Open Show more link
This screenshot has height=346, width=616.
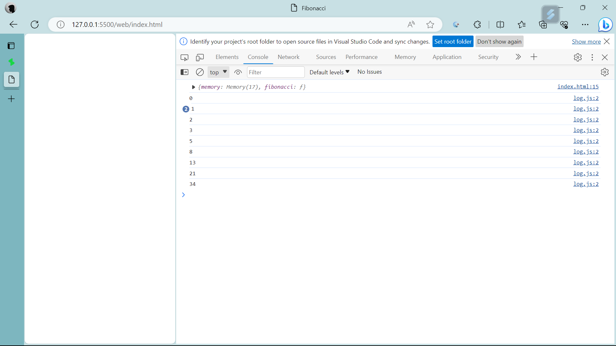(586, 42)
